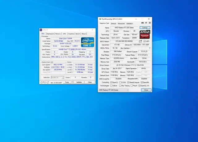
Task: Click the BIOS export share icon in GPU-Z
Action: [x=140, y=41]
